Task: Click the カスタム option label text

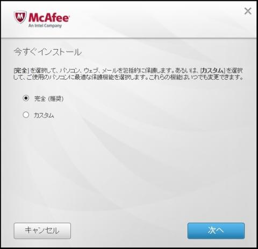Action: pyautogui.click(x=44, y=115)
